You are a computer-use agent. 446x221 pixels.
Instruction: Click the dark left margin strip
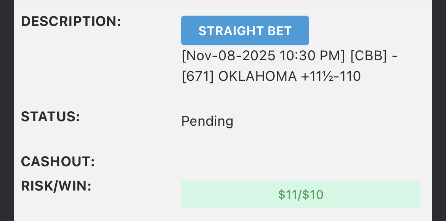pos(6,110)
